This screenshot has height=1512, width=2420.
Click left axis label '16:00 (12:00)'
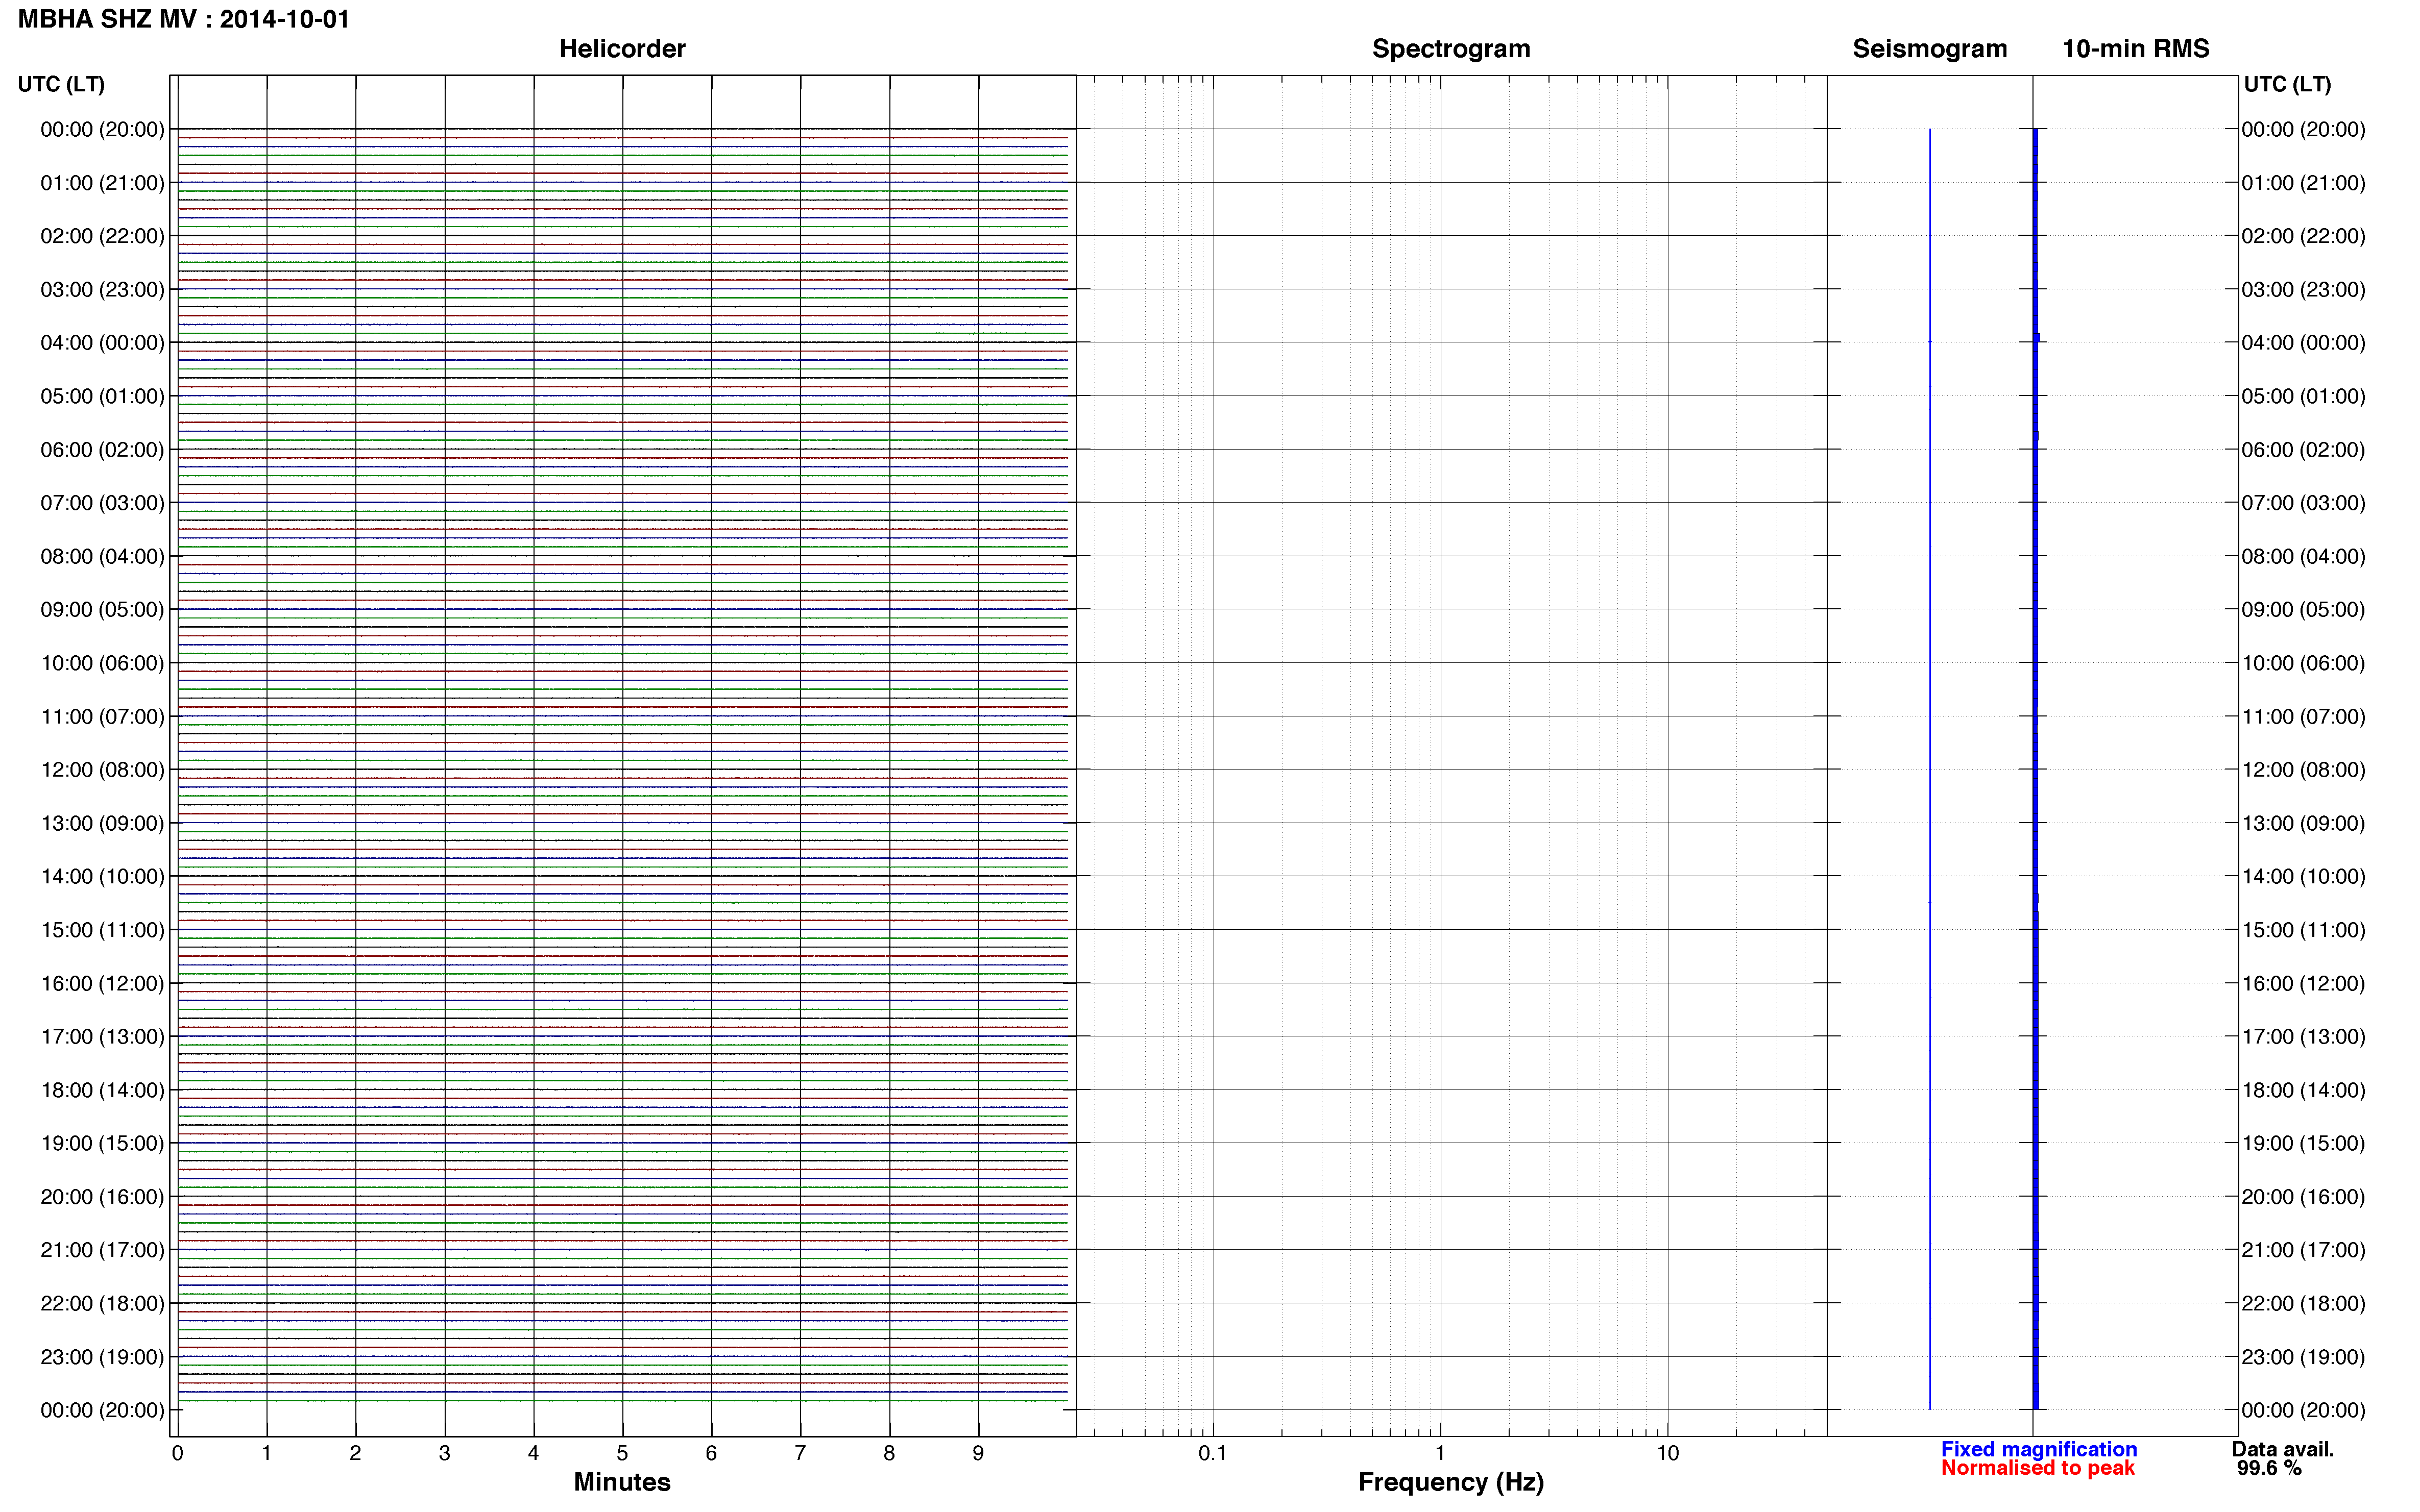click(x=102, y=983)
